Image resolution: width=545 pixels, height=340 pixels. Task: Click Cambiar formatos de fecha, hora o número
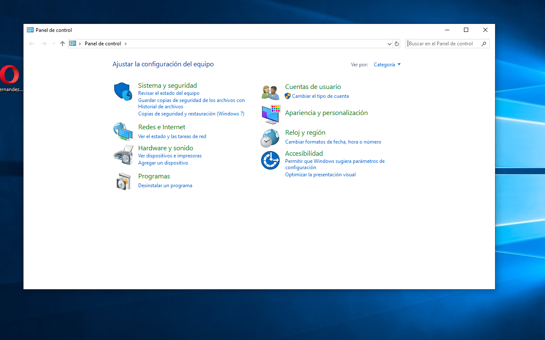tap(333, 142)
